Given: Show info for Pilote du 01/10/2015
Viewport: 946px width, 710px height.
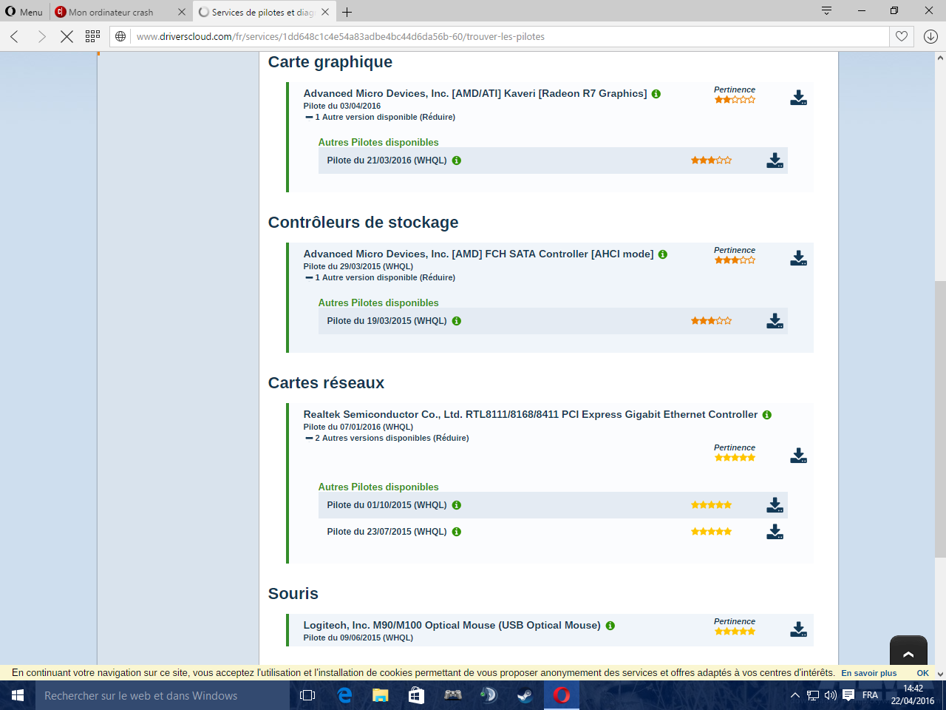Looking at the screenshot, I should [x=457, y=505].
